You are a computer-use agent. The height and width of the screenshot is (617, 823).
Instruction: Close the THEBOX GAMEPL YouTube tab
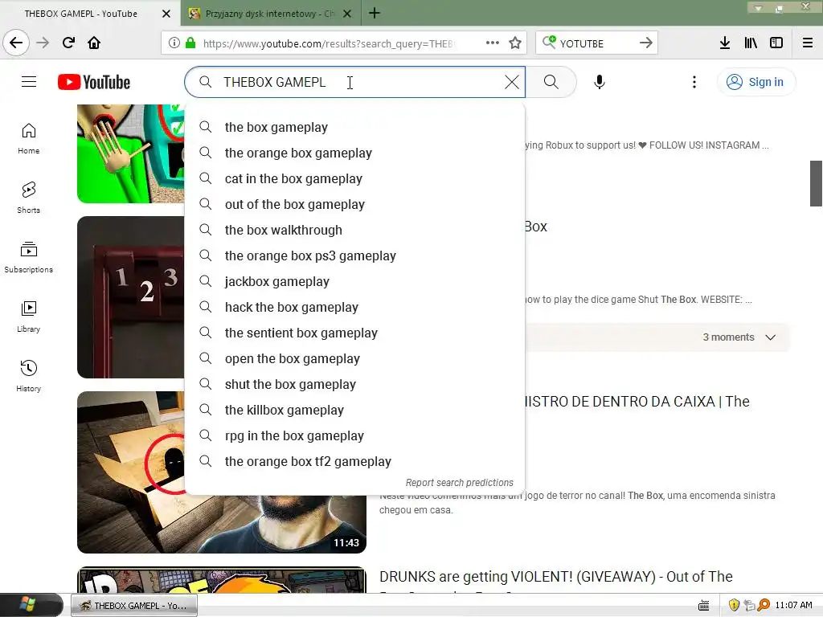point(166,14)
